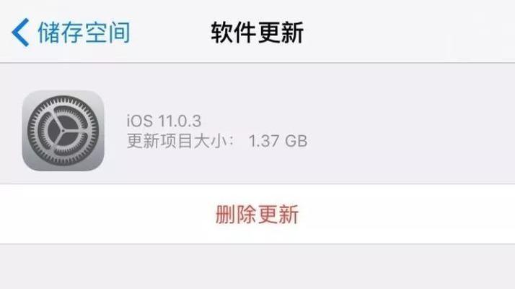Click the 更新项目大小 label
This screenshot has width=515, height=289.
177,141
